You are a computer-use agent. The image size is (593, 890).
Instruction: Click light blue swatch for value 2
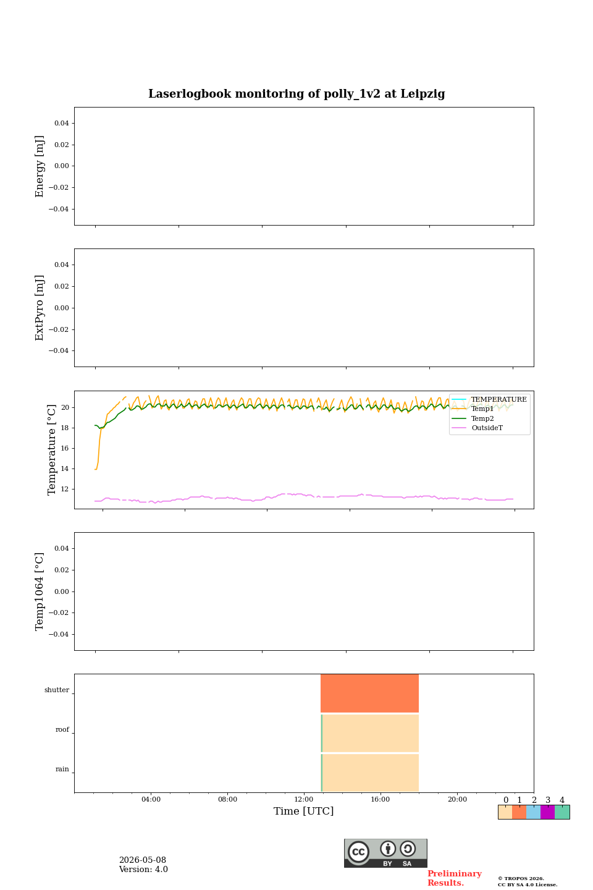point(534,812)
